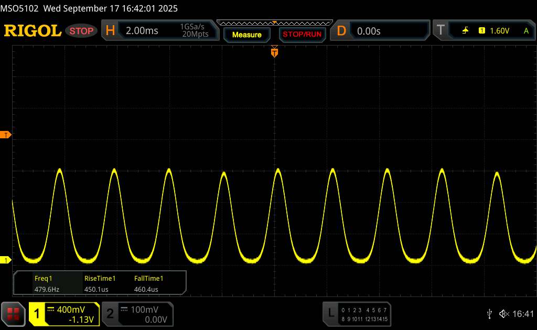This screenshot has width=537, height=330.
Task: Click the D delay icon
Action: pyautogui.click(x=341, y=31)
